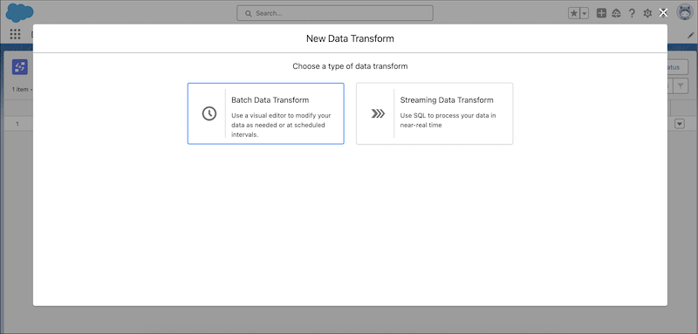
Task: Click the clock icon for Batch Data Transform
Action: [x=209, y=114]
